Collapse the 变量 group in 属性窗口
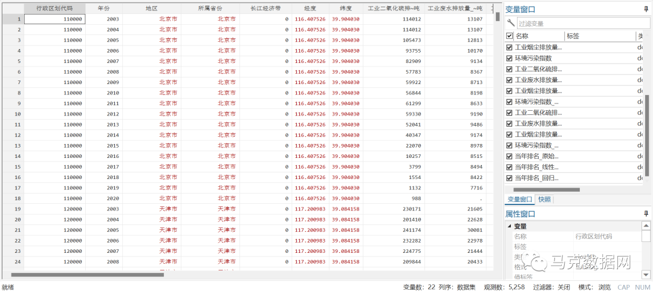The width and height of the screenshot is (653, 291). pyautogui.click(x=509, y=226)
